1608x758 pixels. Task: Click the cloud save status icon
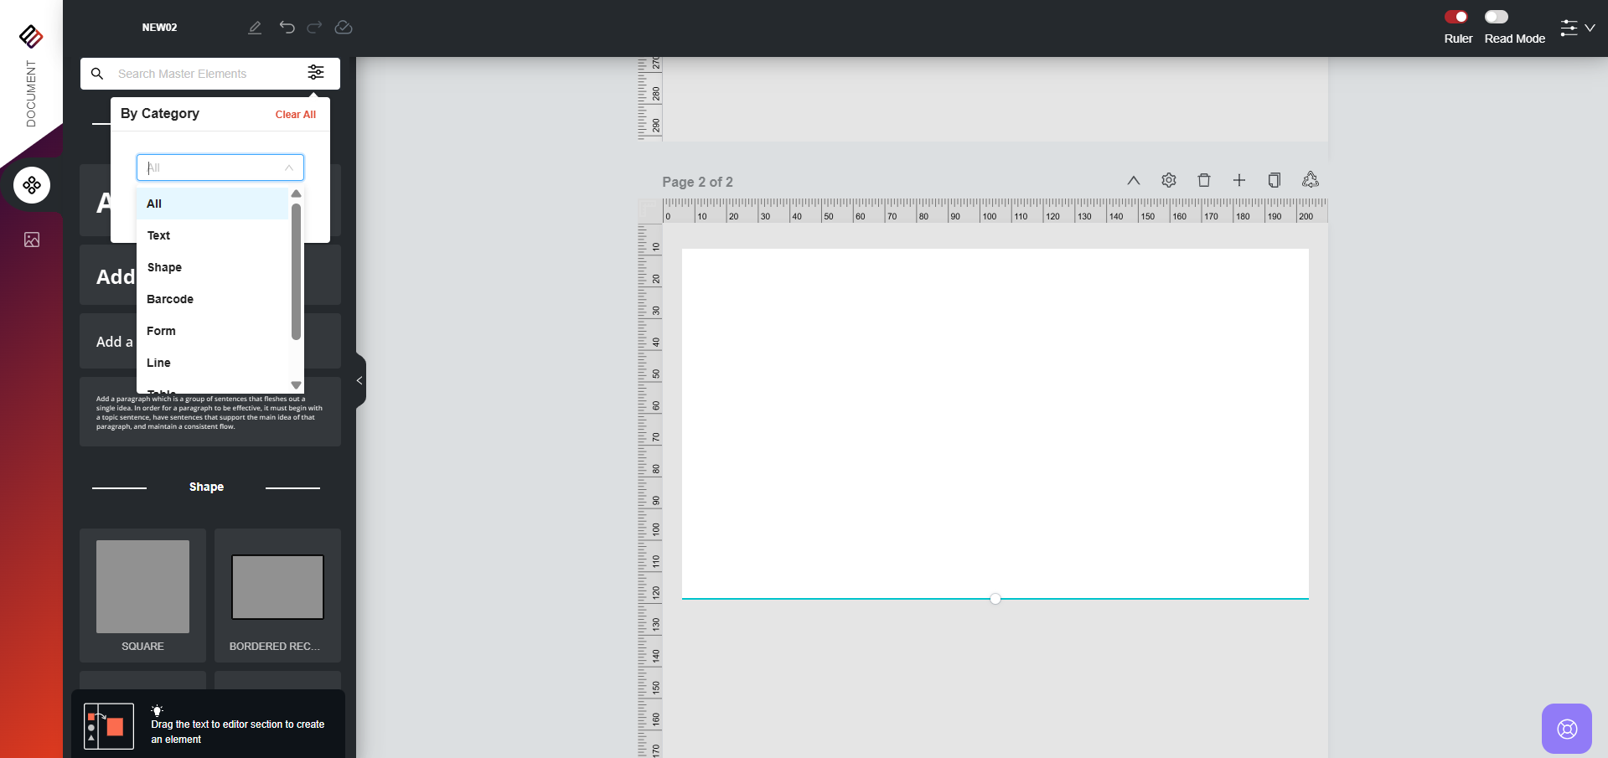344,28
